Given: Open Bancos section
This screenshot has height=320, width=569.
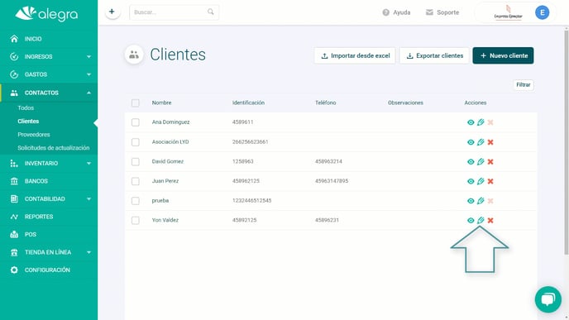Looking at the screenshot, I should pos(49,181).
